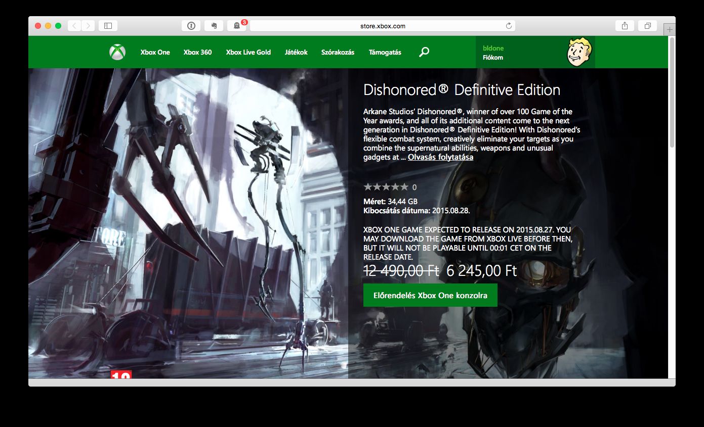This screenshot has width=704, height=427.
Task: Show all tabs button in Safari
Action: point(647,26)
